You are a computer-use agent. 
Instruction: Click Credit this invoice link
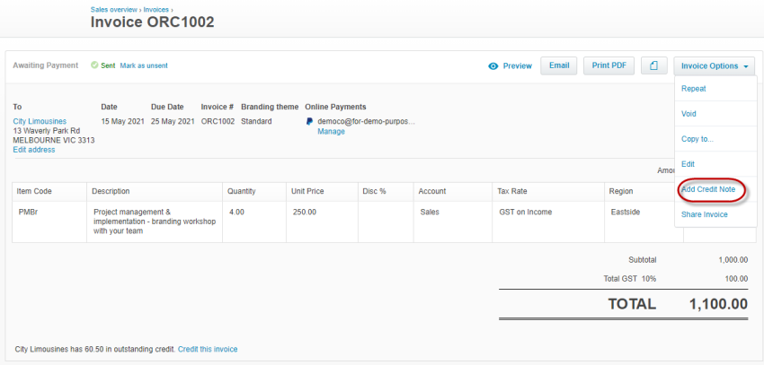(x=208, y=349)
